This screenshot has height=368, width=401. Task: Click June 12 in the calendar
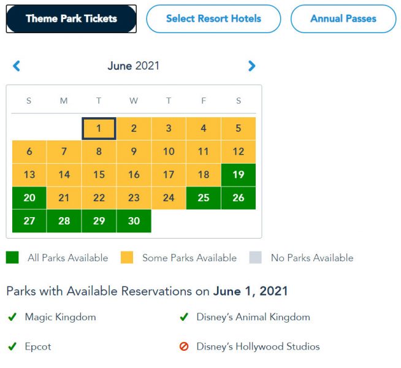pyautogui.click(x=239, y=151)
